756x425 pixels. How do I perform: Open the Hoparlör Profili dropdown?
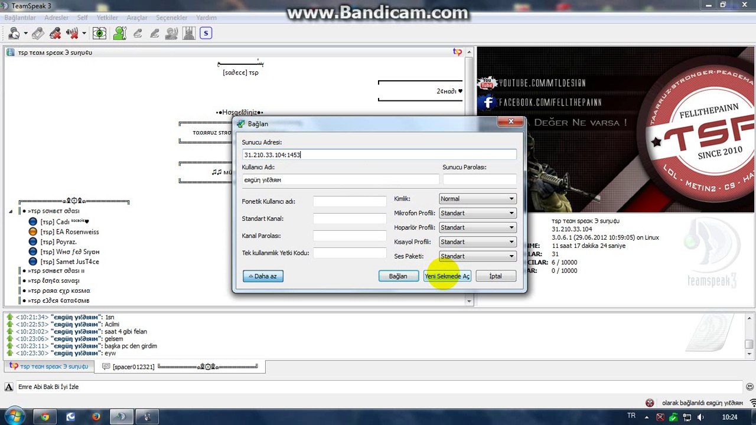(478, 227)
